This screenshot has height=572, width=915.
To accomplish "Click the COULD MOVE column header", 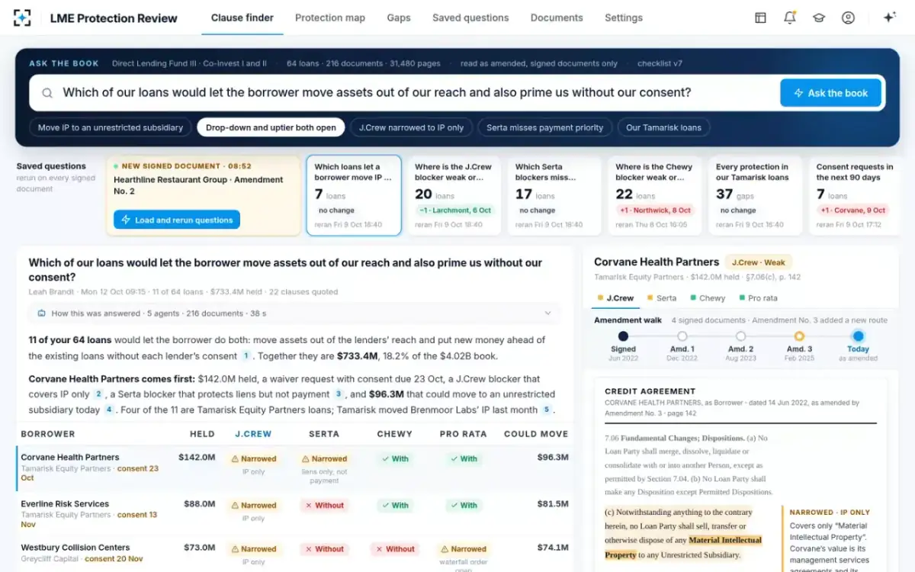I will click(536, 434).
